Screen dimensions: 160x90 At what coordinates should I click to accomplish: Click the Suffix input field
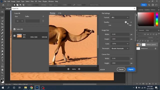tap(32, 21)
